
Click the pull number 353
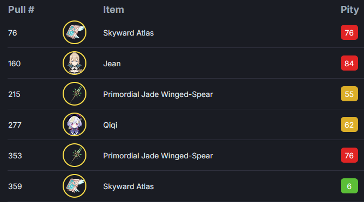click(15, 156)
